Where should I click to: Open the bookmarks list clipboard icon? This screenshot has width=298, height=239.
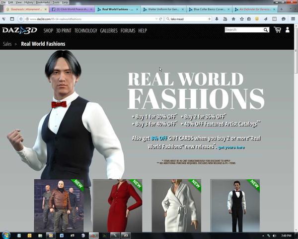tap(249, 19)
